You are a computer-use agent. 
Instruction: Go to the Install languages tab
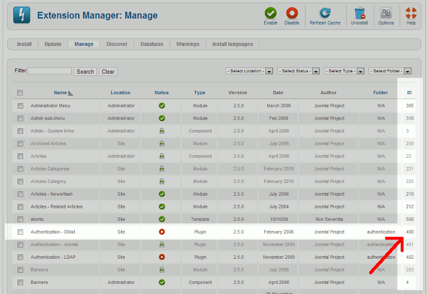pyautogui.click(x=232, y=44)
